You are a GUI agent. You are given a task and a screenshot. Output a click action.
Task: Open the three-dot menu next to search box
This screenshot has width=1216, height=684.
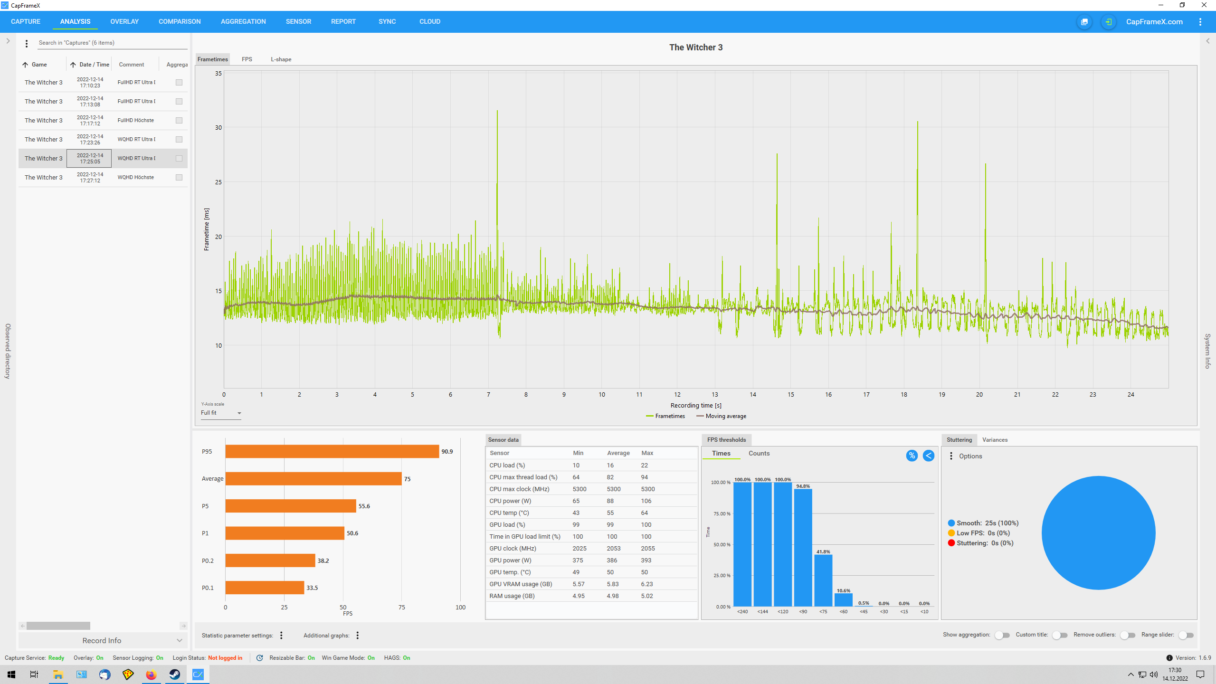(27, 43)
